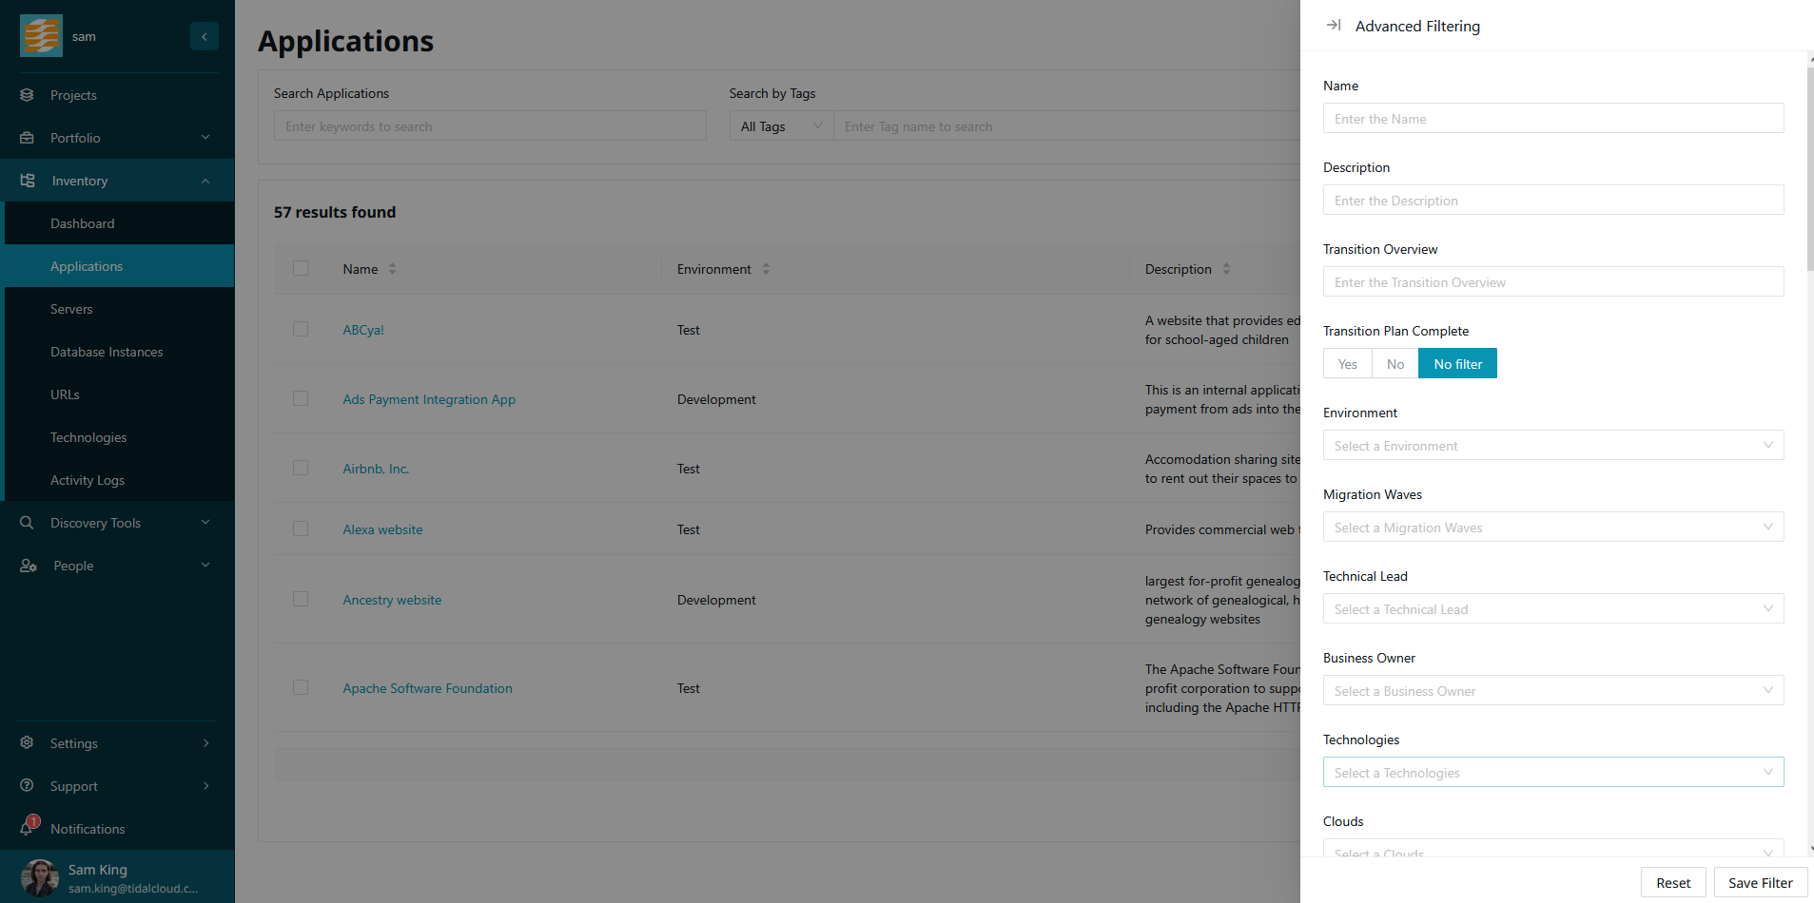
Task: Open the All Tags dropdown
Action: tap(781, 126)
